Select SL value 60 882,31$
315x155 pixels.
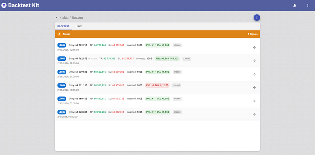118,112
